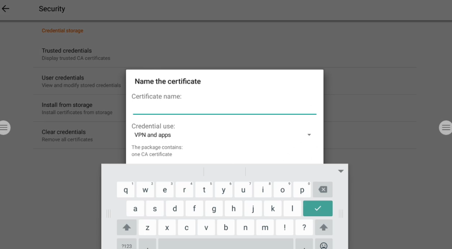Choose Clear credentials option
Viewport: 452px width, 249px height.
(64, 135)
